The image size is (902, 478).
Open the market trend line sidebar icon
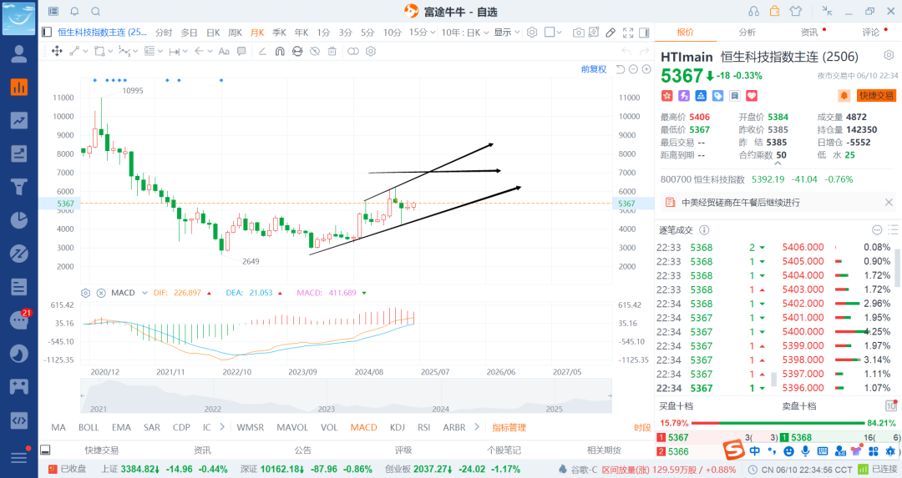click(x=19, y=121)
